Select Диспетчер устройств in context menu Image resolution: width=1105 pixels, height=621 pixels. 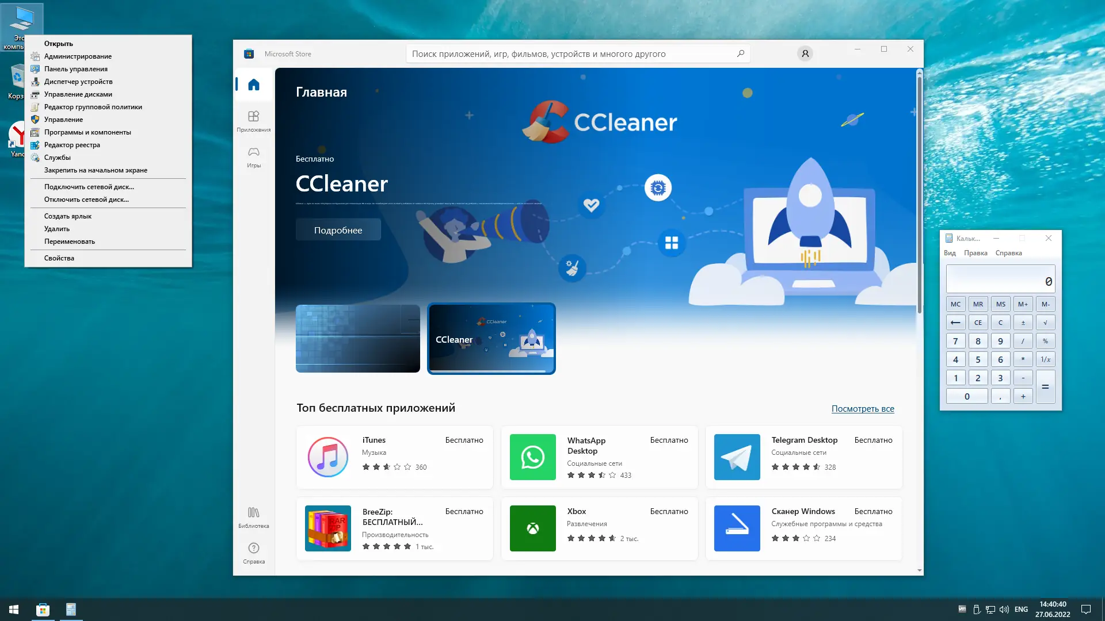click(78, 82)
